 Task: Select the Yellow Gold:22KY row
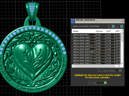pyautogui.click(x=96, y=49)
